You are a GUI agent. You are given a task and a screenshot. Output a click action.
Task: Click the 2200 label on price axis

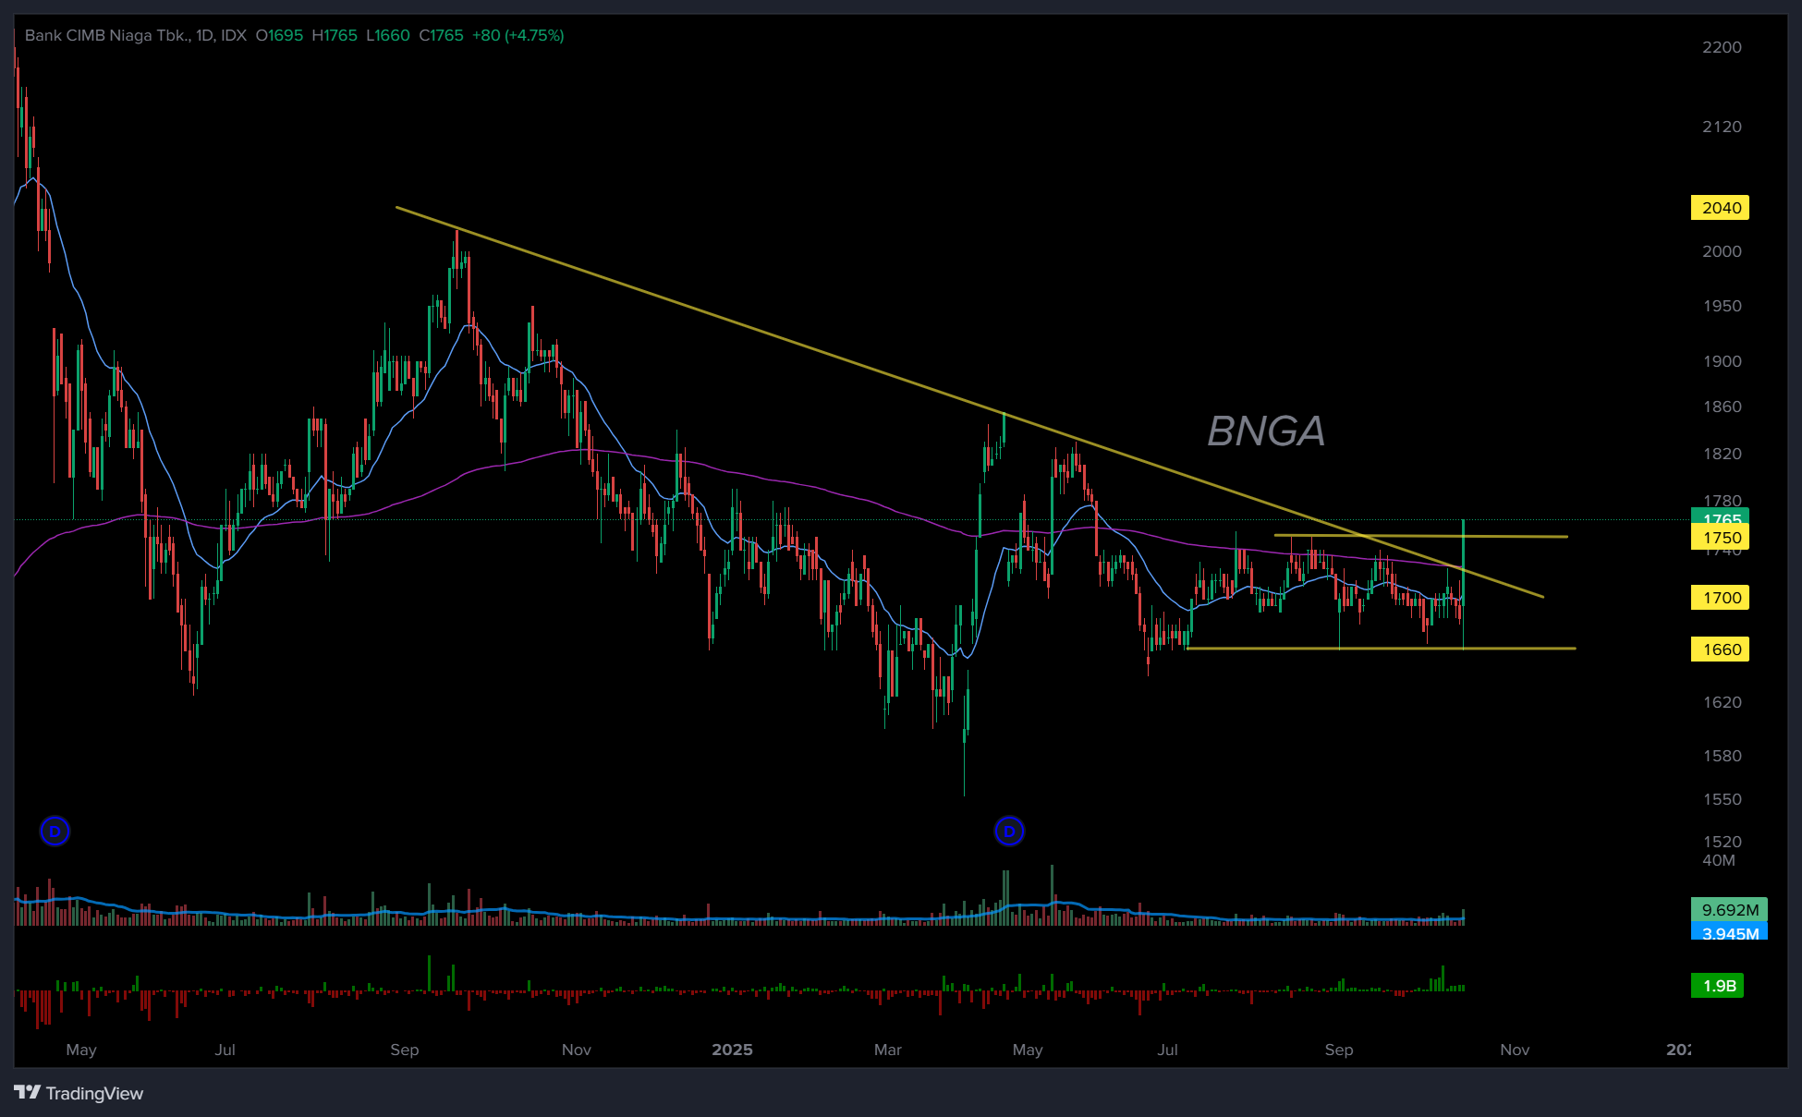point(1722,47)
